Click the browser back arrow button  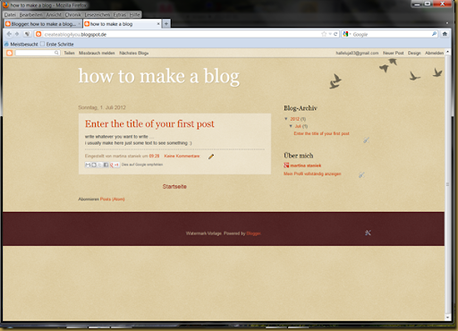pos(9,34)
